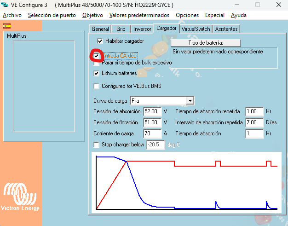Click the Tipo de batería button
Image resolution: width=288 pixels, height=226 pixels.
(206, 43)
